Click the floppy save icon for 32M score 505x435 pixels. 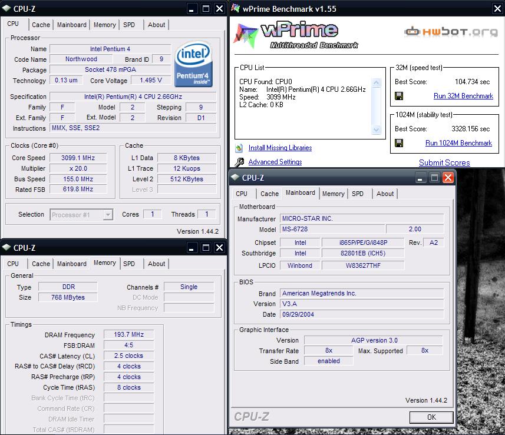pyautogui.click(x=399, y=96)
